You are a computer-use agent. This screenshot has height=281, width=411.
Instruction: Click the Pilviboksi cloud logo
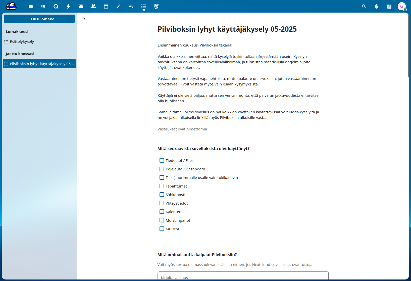pyautogui.click(x=11, y=6)
